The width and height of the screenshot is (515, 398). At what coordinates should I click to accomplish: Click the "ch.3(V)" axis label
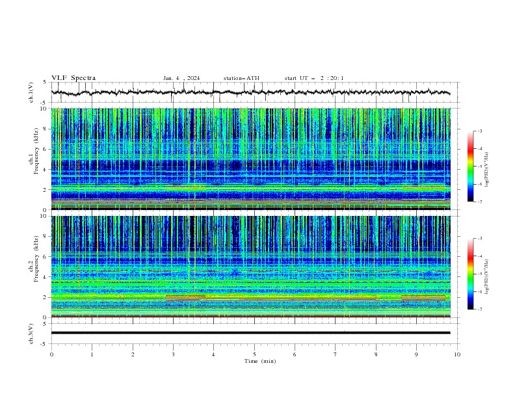click(31, 334)
